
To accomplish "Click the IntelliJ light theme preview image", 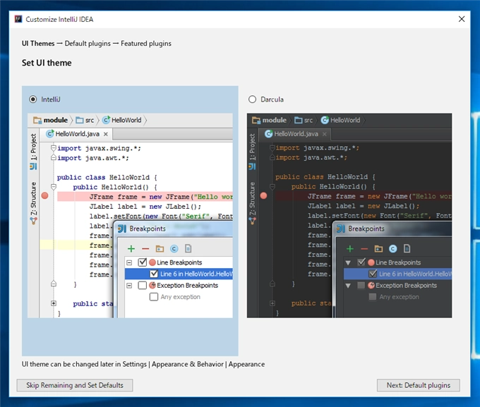I will [130, 215].
